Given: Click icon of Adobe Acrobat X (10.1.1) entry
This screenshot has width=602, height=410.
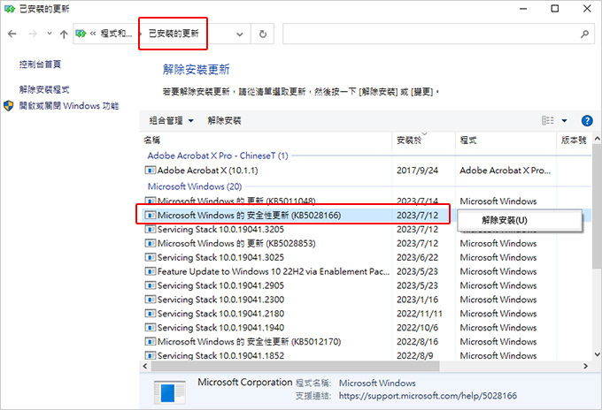Looking at the screenshot, I should (150, 171).
